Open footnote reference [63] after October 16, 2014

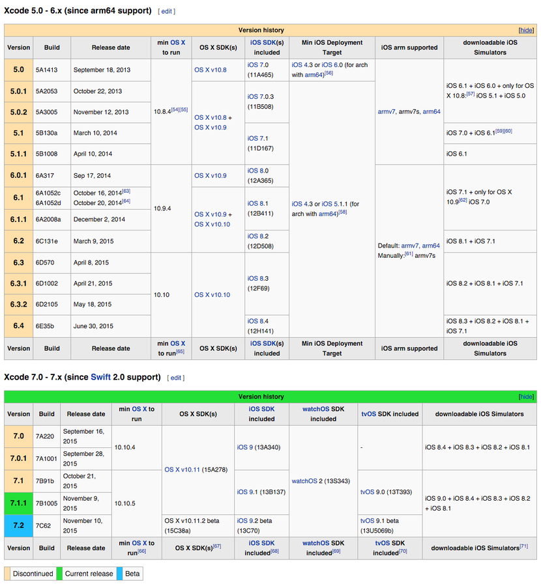click(x=126, y=191)
